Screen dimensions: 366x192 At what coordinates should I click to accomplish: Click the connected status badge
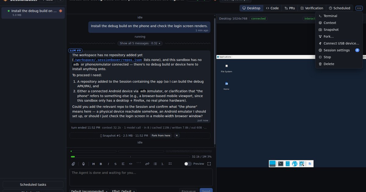258,19
